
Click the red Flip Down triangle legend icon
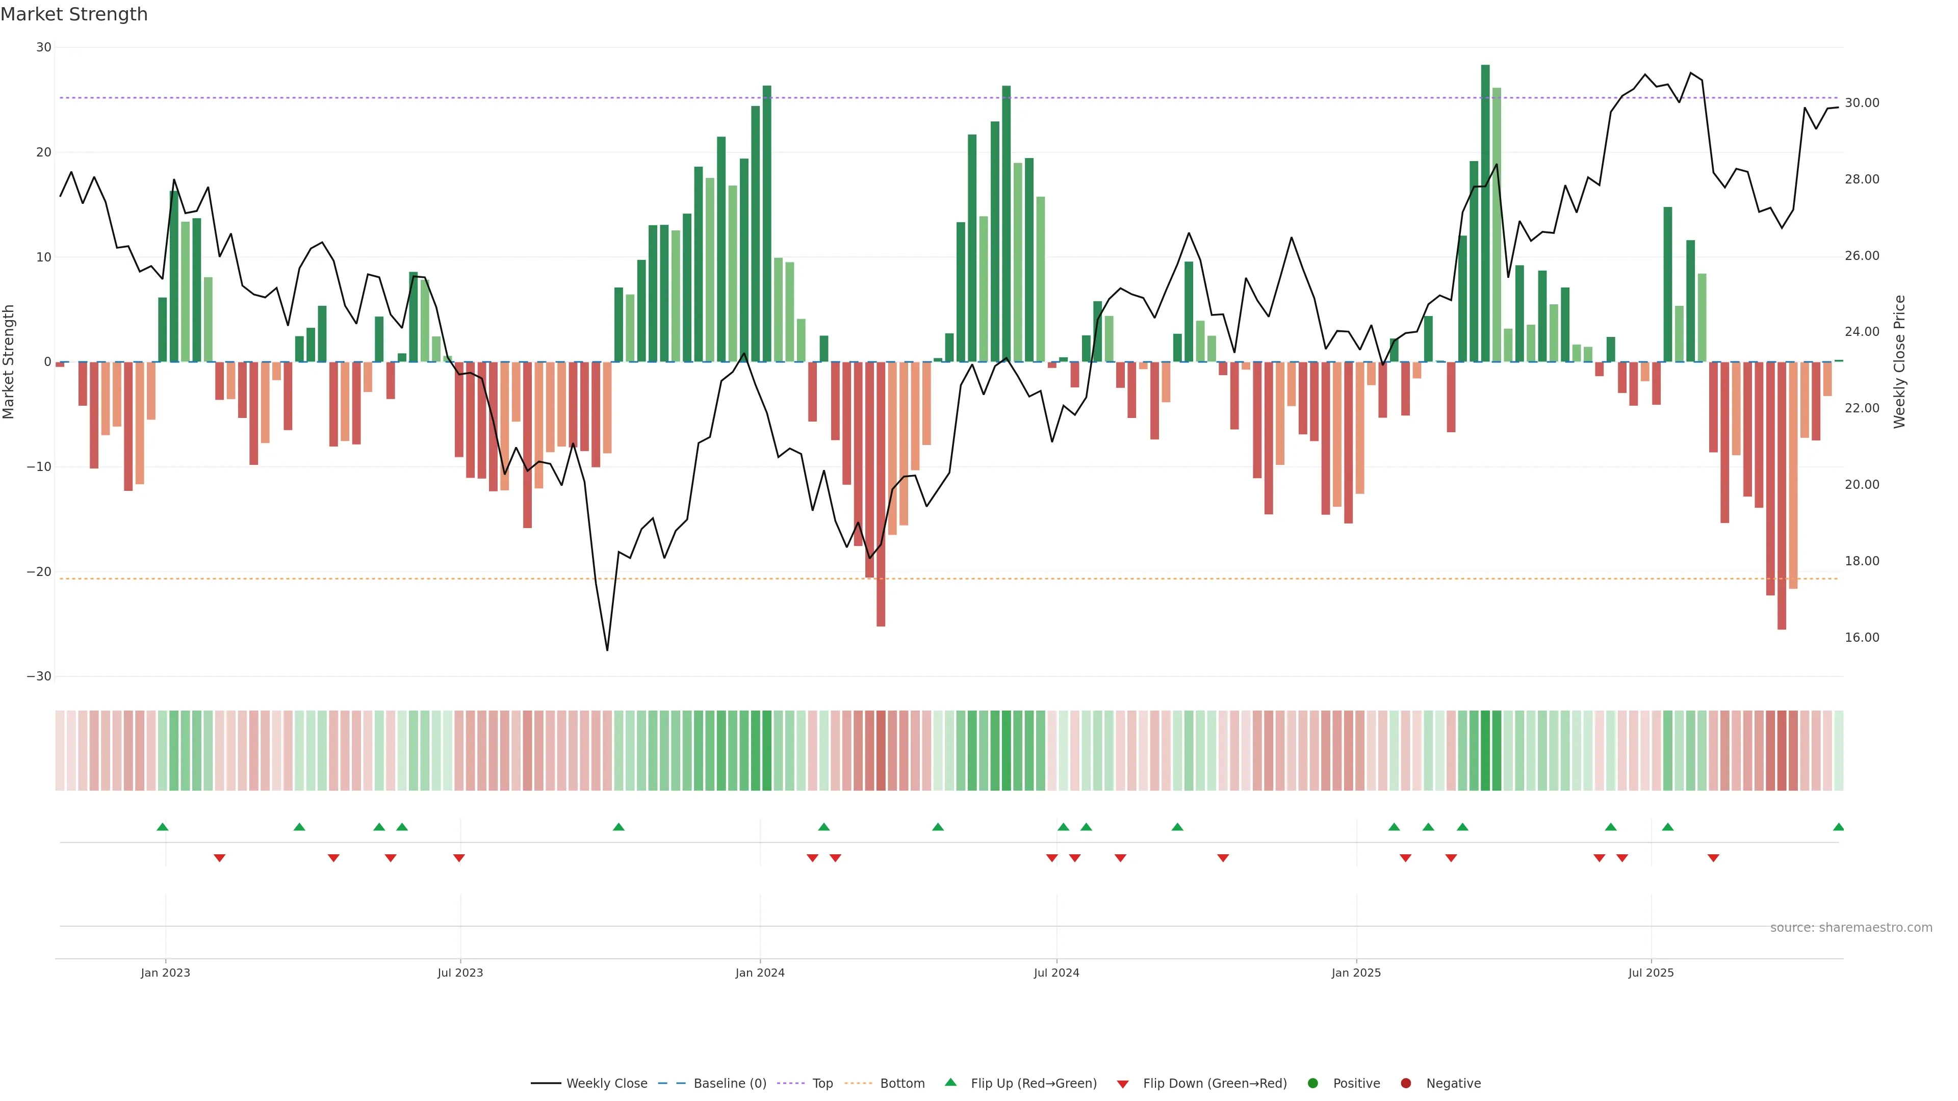[x=1123, y=1084]
